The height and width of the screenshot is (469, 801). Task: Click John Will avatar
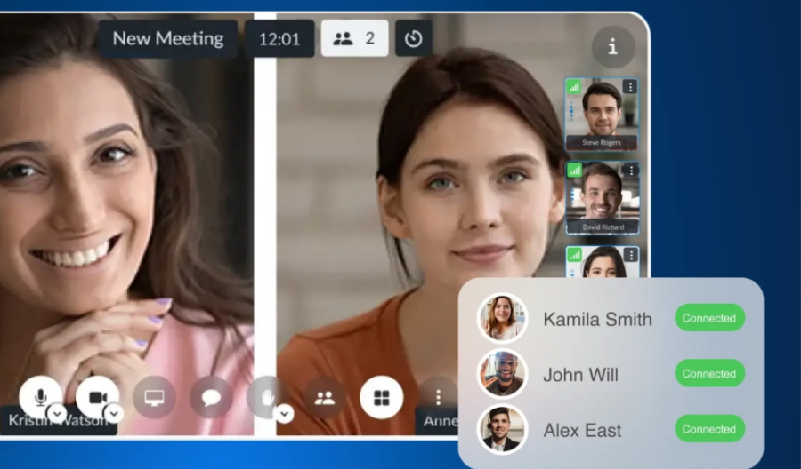tap(503, 374)
